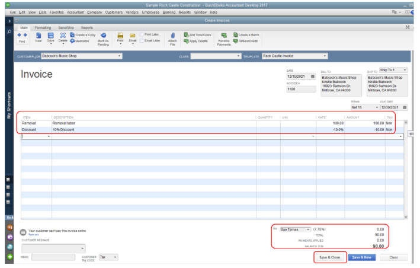Click the line items scrollbar down arrow
The height and width of the screenshot is (268, 420).
(406, 217)
